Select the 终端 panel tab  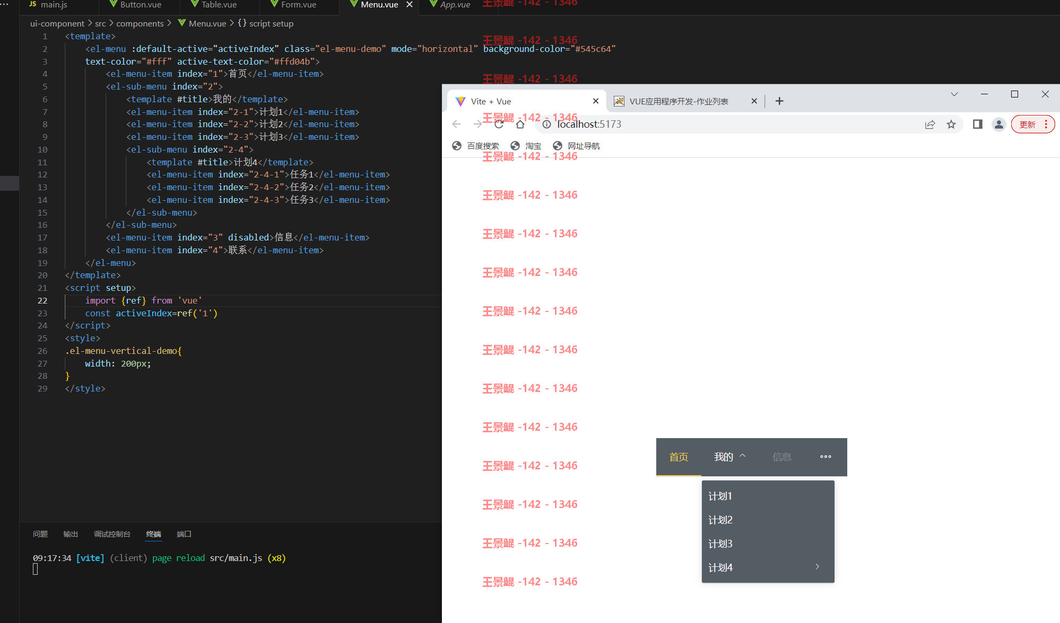[153, 534]
